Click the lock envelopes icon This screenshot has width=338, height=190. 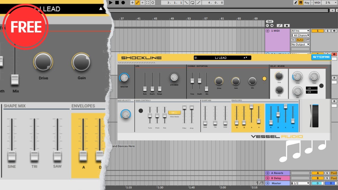coord(287,26)
